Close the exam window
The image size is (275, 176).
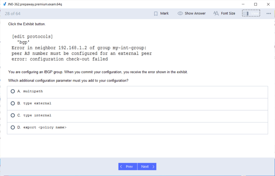[268, 4]
